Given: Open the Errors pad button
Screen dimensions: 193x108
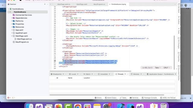Looking at the screenshot, I should [x=98, y=98].
